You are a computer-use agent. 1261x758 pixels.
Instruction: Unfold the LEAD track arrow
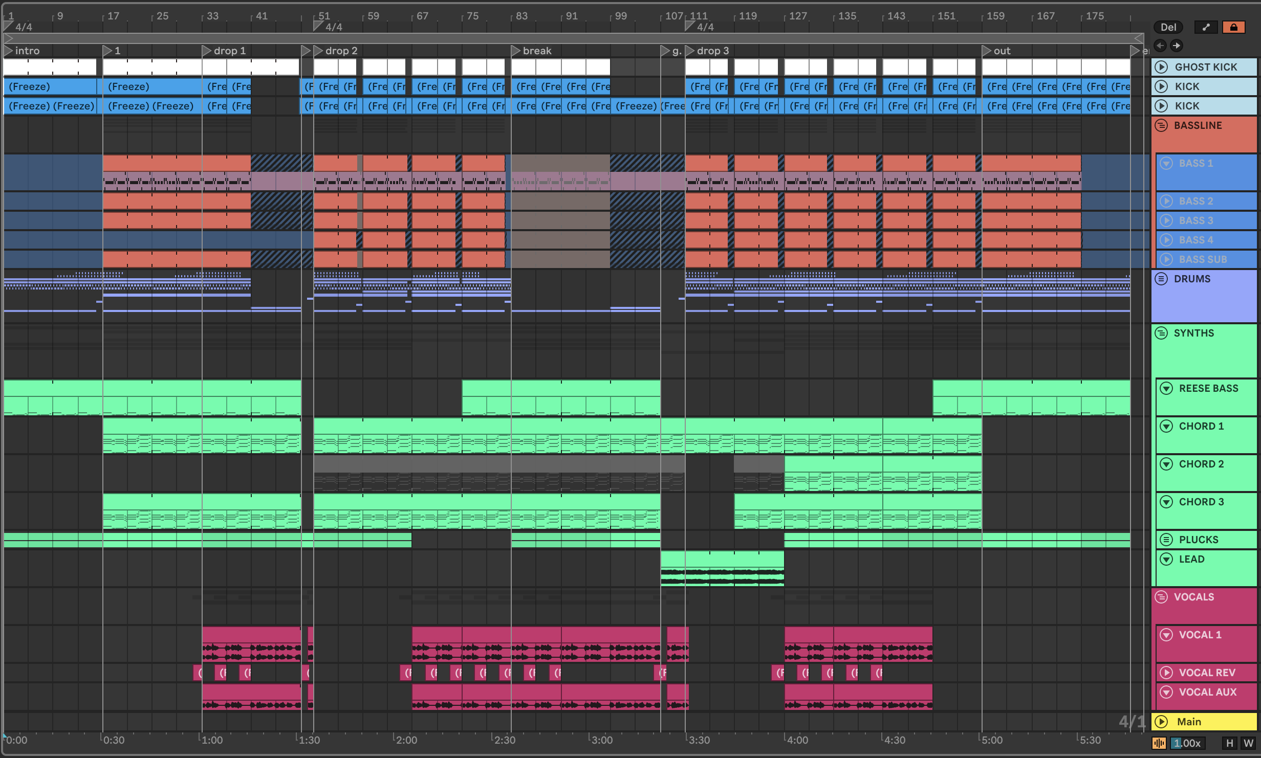tap(1166, 559)
